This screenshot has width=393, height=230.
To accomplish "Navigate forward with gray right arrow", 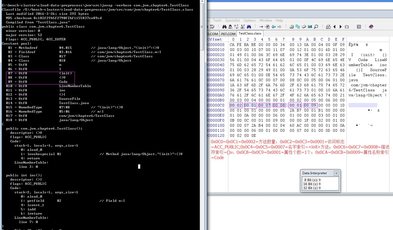I will point(279,27).
